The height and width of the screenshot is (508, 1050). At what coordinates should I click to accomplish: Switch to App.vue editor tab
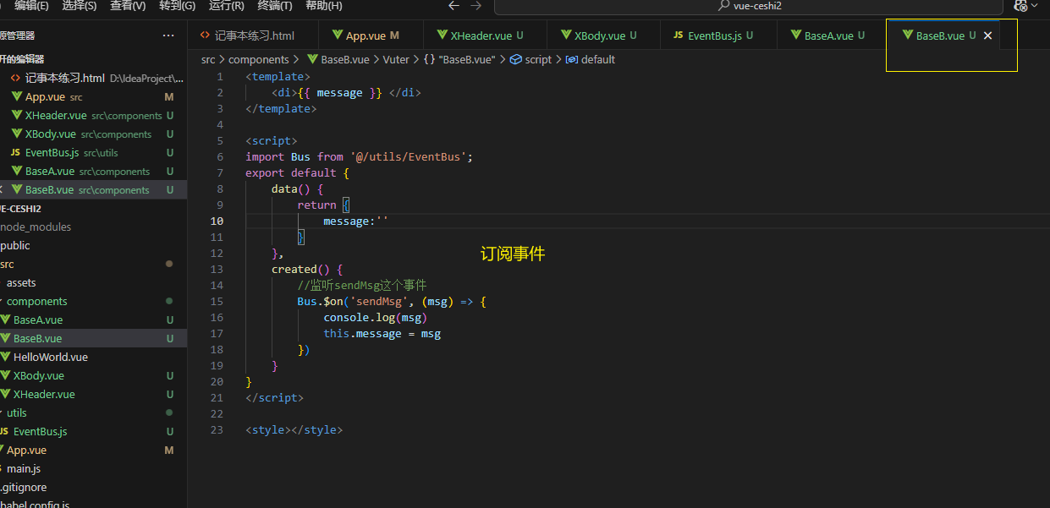366,36
